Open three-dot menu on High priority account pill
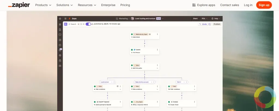The height and width of the screenshot is (111, 279). (x=154, y=82)
